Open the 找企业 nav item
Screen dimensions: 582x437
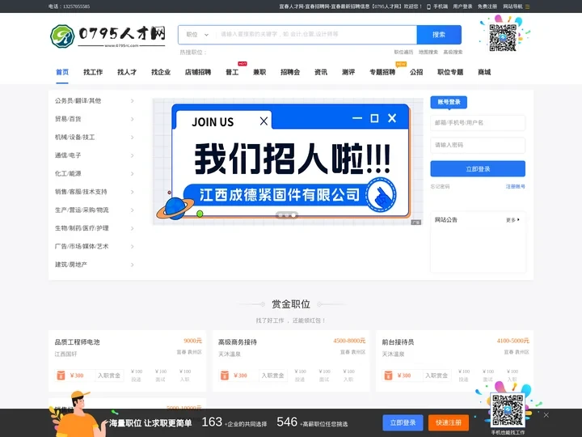[x=161, y=72]
